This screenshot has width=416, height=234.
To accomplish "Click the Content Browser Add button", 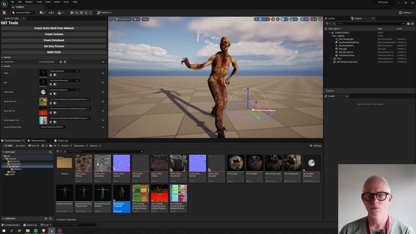I will (x=8, y=146).
